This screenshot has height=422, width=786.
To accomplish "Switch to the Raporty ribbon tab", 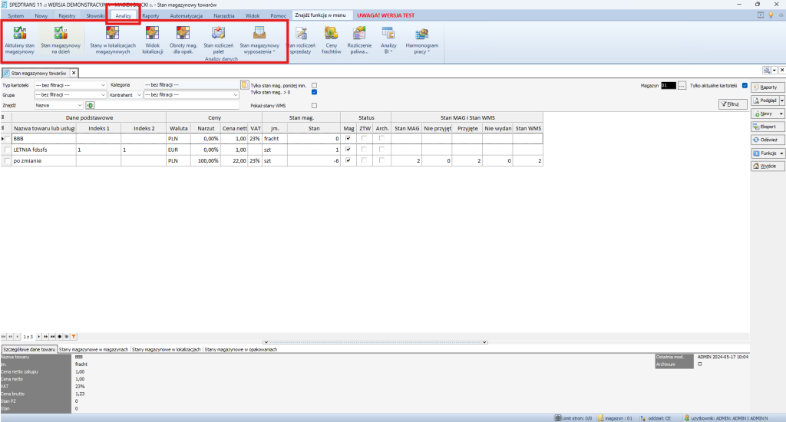I will 150,15.
